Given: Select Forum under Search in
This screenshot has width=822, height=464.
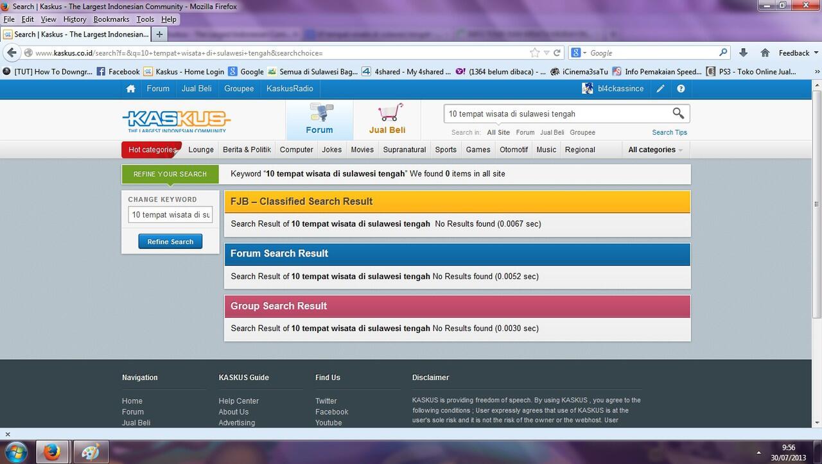Looking at the screenshot, I should pyautogui.click(x=525, y=132).
